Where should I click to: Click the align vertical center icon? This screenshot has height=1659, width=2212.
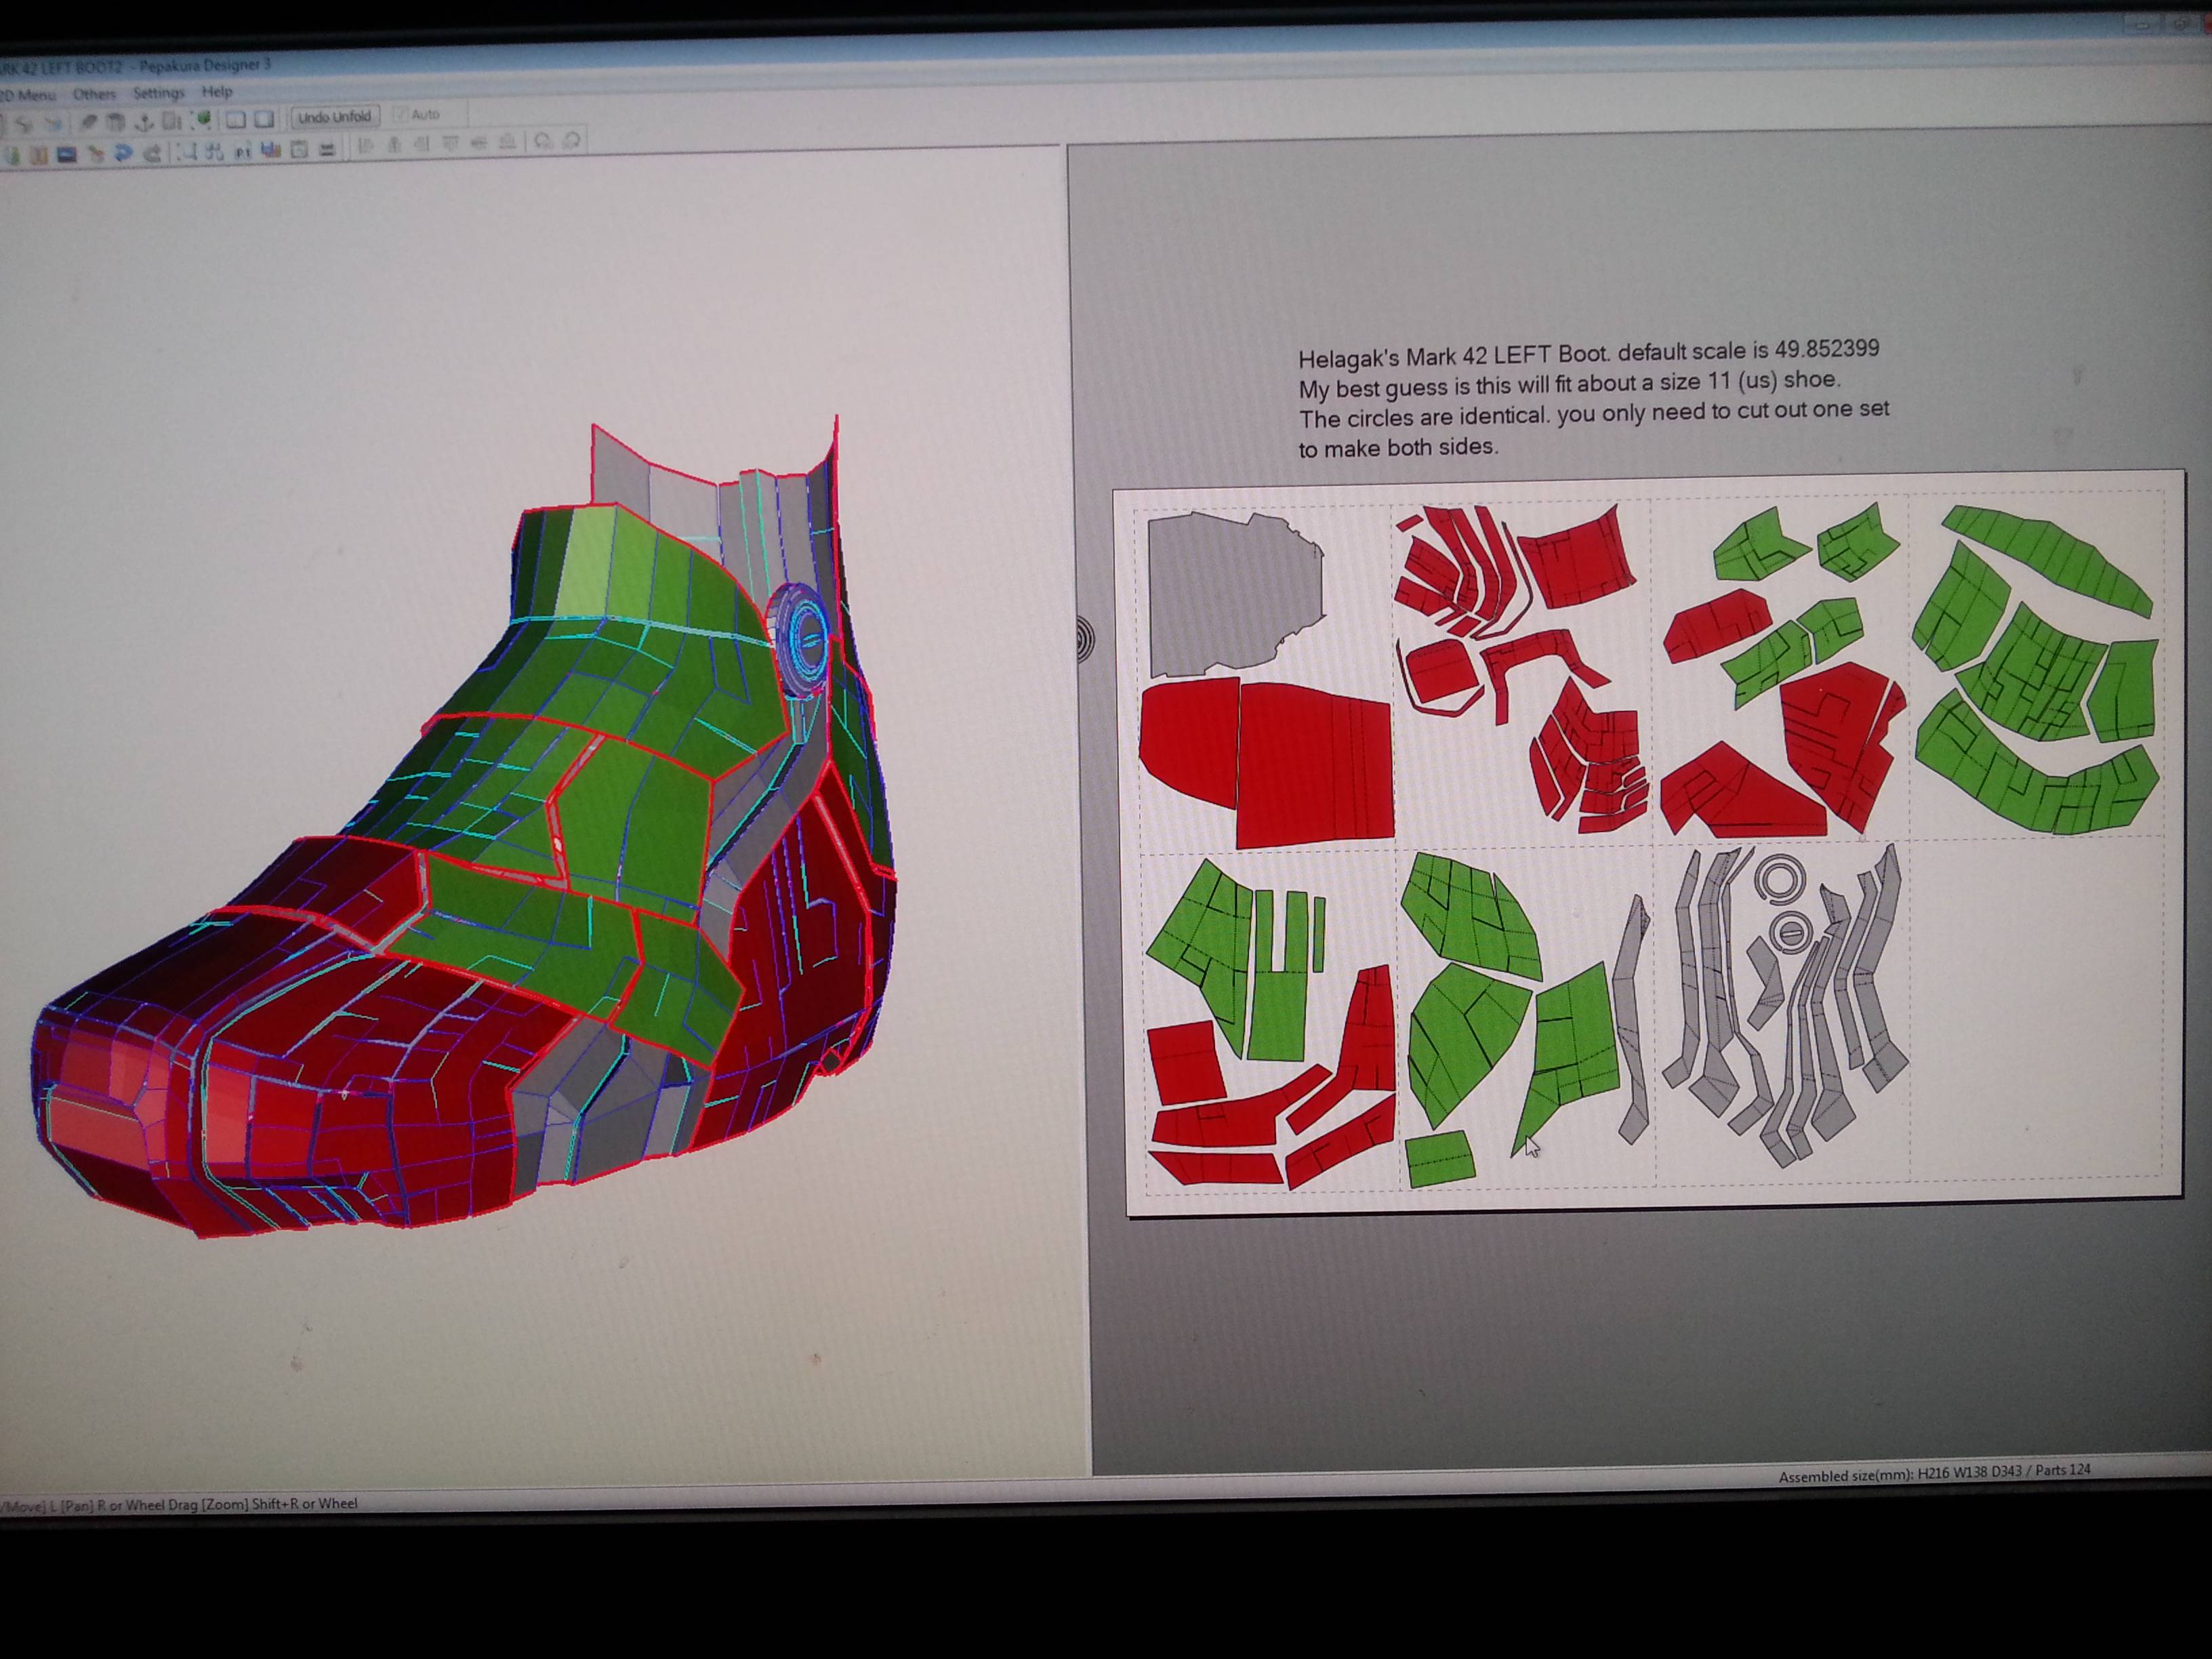479,143
